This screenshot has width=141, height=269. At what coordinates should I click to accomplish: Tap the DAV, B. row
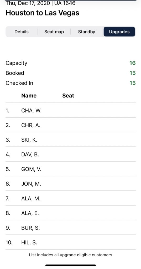(x=70, y=154)
